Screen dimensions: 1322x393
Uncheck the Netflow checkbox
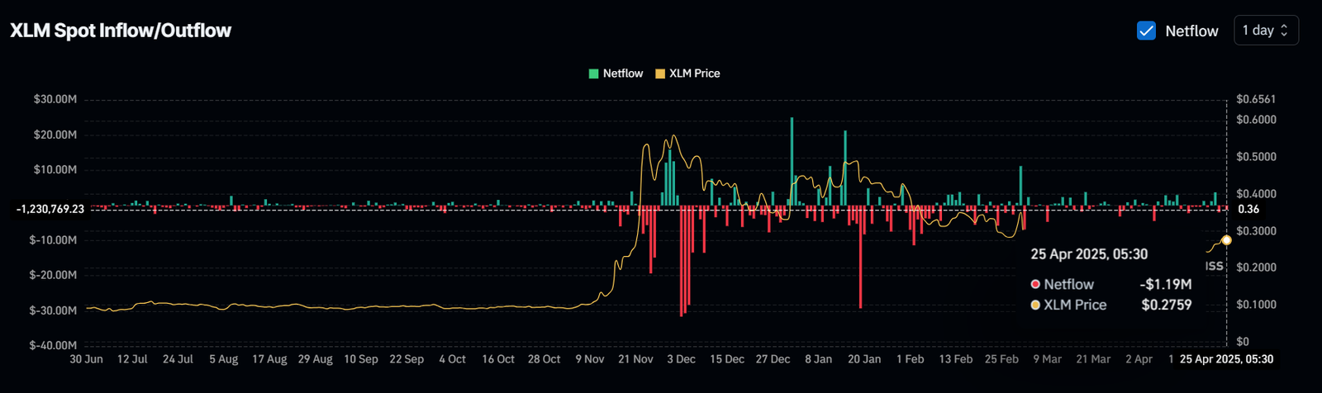(x=1146, y=31)
